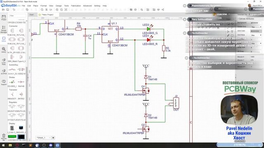The image size is (264, 148).
Task: Select MOSFET Q1 IRLML6344TRPBF on the schematic
Action: tap(146, 91)
